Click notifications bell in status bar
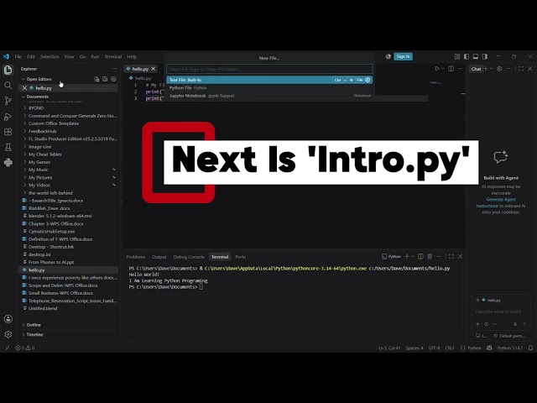The height and width of the screenshot is (403, 537). click(530, 348)
